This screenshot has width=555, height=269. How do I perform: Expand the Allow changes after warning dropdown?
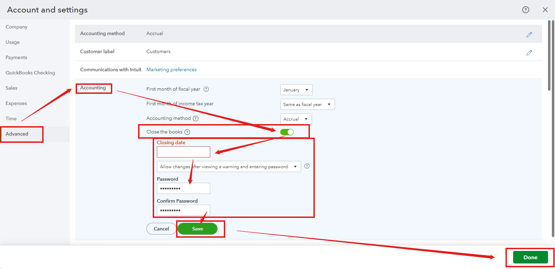(229, 166)
